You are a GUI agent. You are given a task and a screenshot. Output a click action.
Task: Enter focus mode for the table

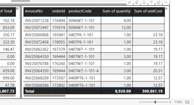click(158, 2)
